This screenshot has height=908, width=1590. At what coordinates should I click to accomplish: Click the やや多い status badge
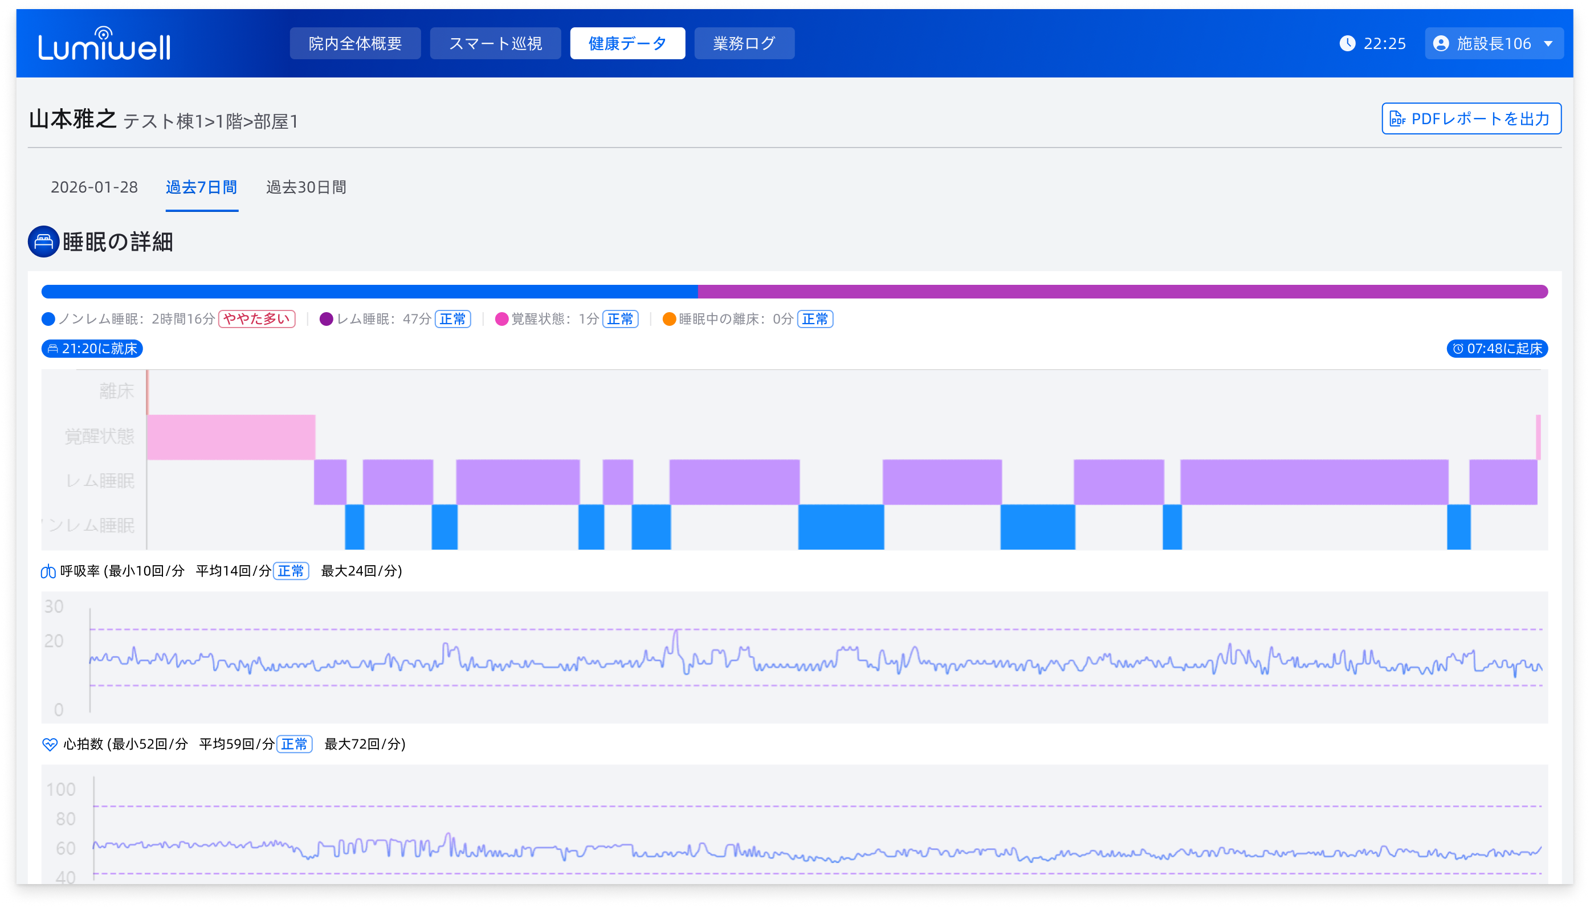[256, 320]
